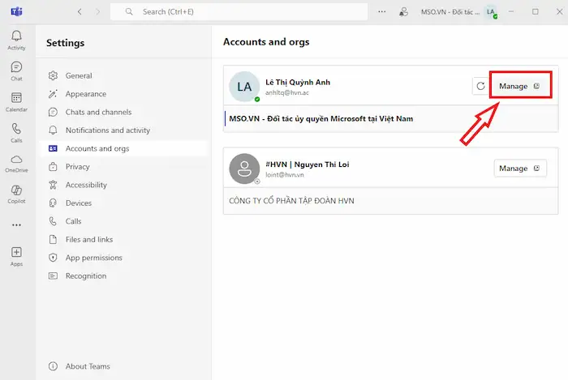Image resolution: width=568 pixels, height=380 pixels.
Task: Open Chat in the left rail
Action: point(16,70)
